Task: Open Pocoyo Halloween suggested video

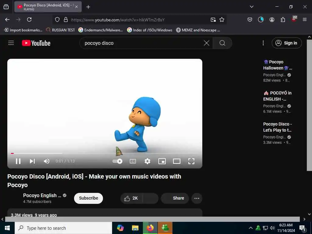Action: coord(278,65)
